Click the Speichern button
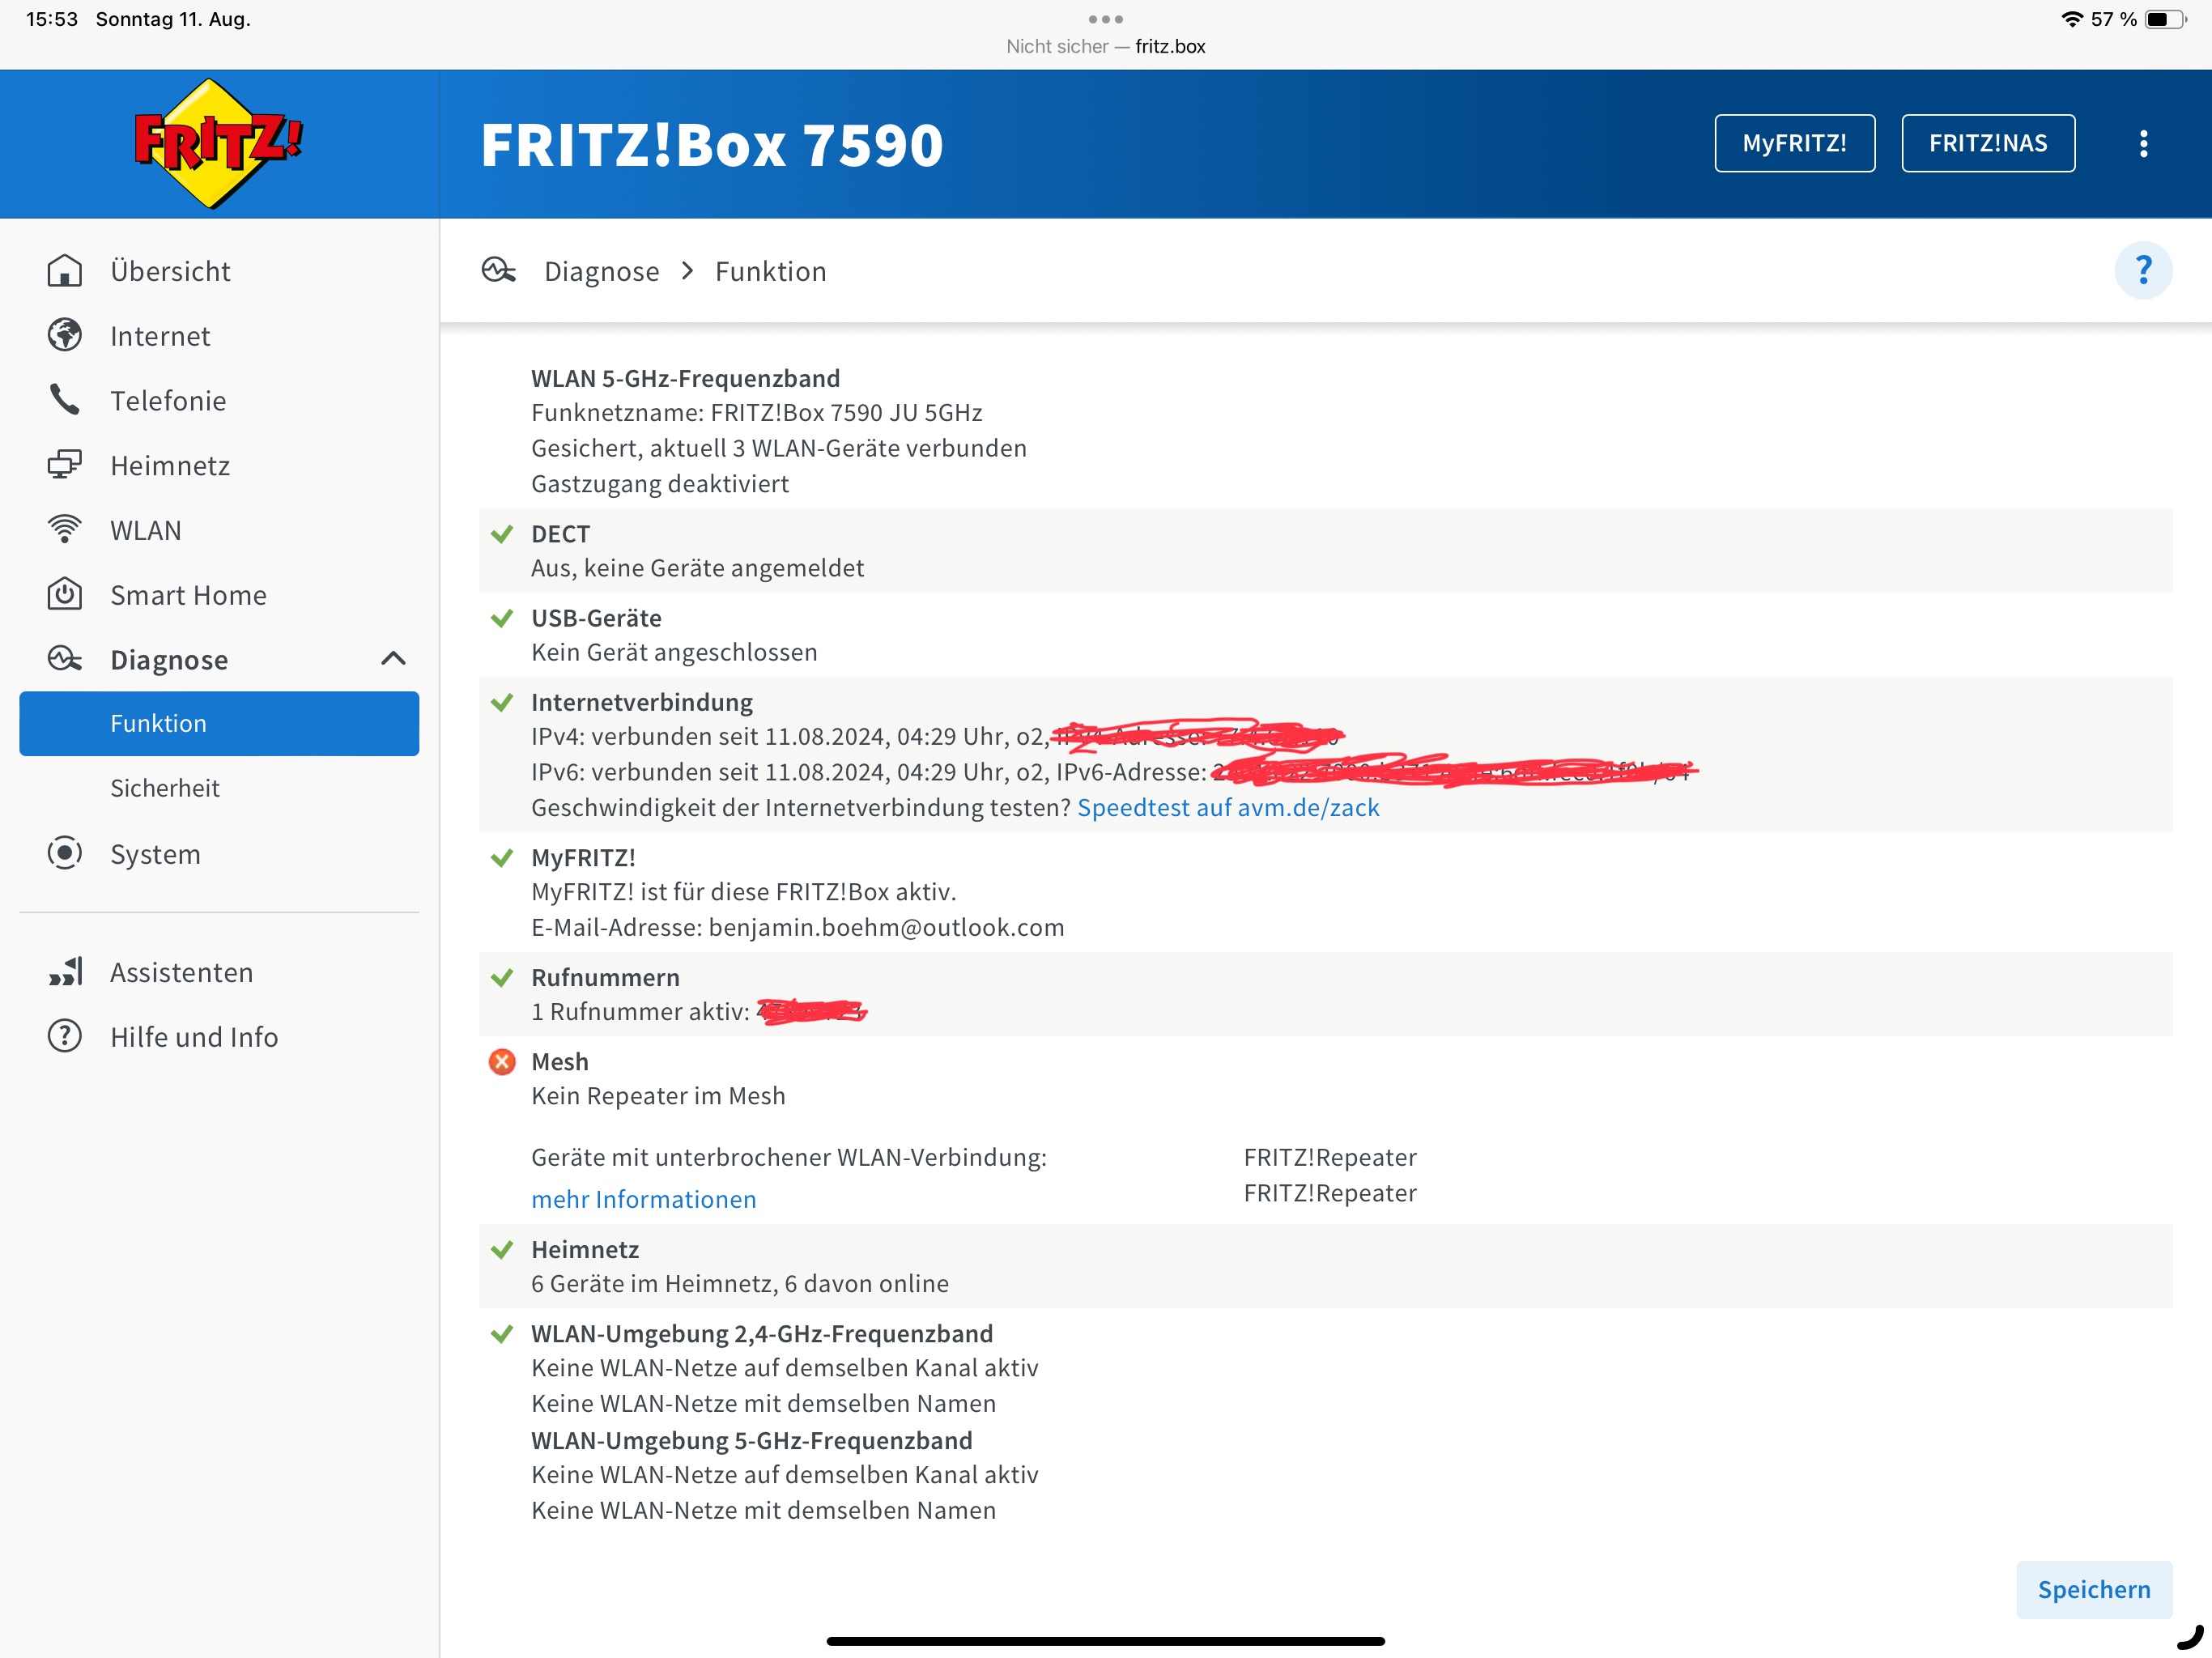This screenshot has height=1658, width=2212. click(x=2093, y=1589)
